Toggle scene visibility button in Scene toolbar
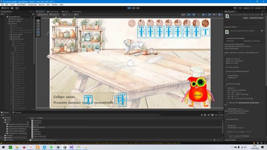The height and width of the screenshot is (150, 267). (x=209, y=15)
